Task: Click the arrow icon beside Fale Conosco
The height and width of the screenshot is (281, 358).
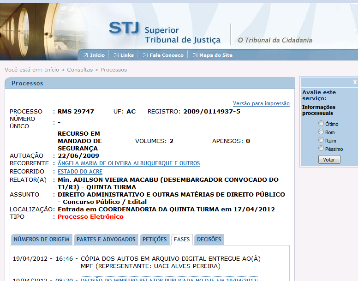Action: [x=145, y=55]
